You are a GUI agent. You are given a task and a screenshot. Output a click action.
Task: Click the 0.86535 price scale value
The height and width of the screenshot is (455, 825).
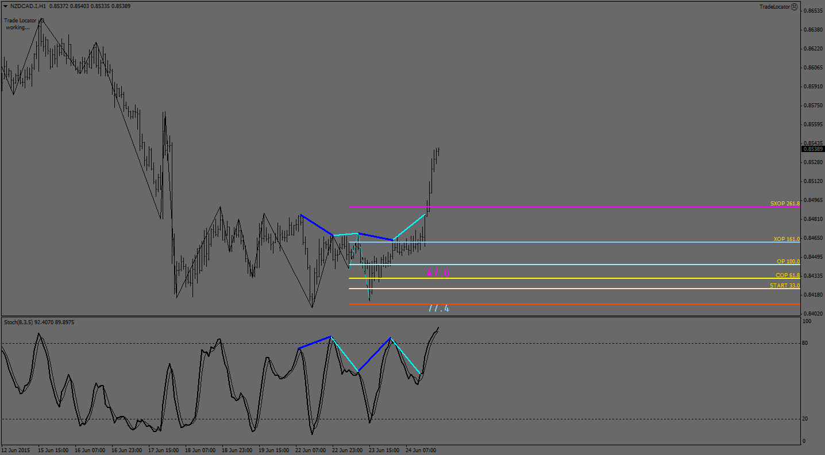coord(812,11)
